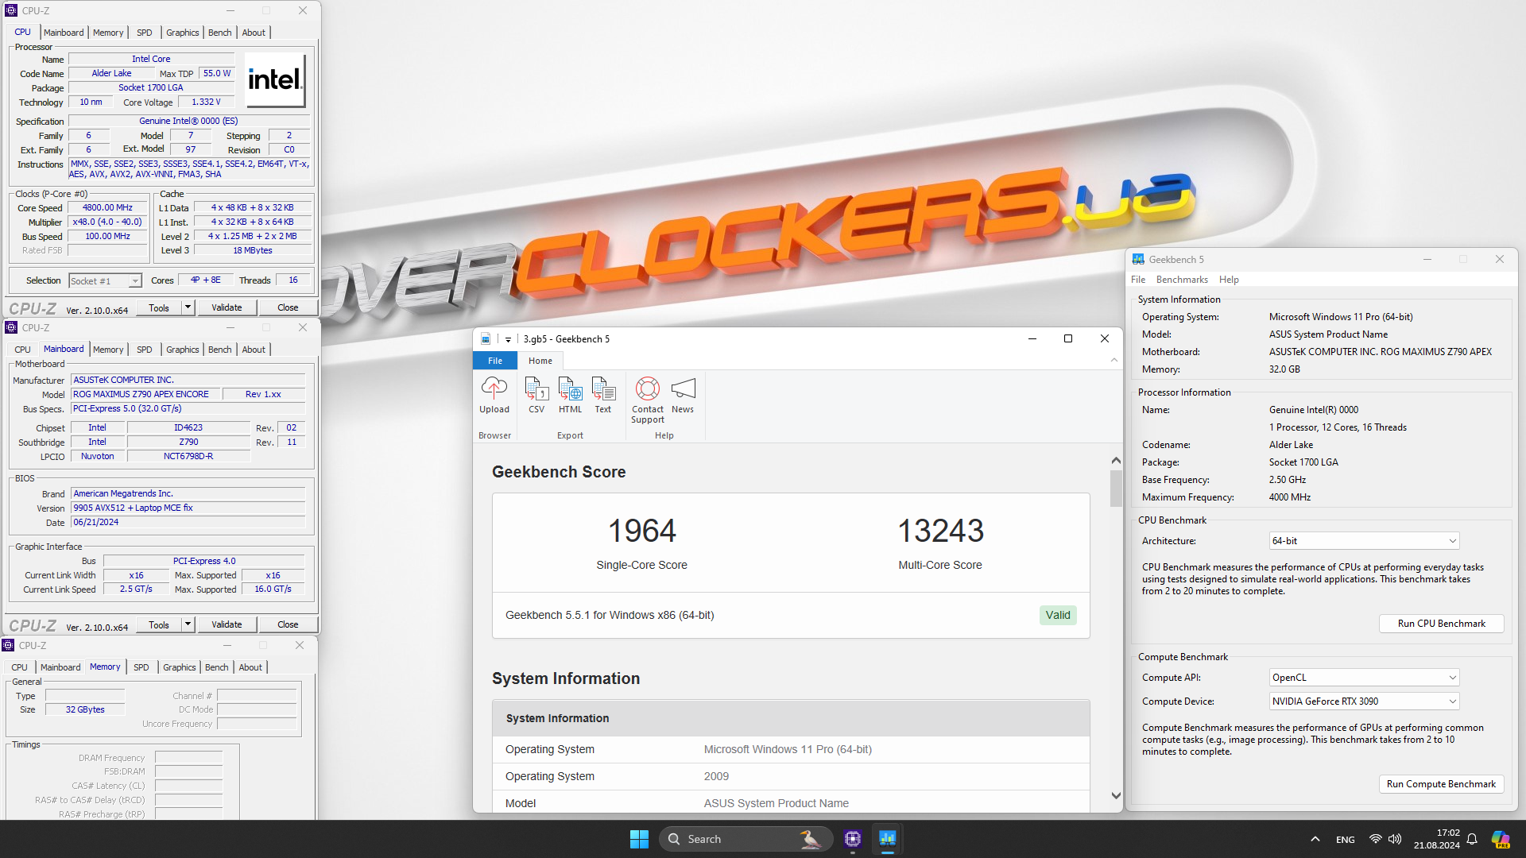This screenshot has width=1526, height=858.
Task: Click scroll up arrow in Geekbench results
Action: pyautogui.click(x=1116, y=461)
